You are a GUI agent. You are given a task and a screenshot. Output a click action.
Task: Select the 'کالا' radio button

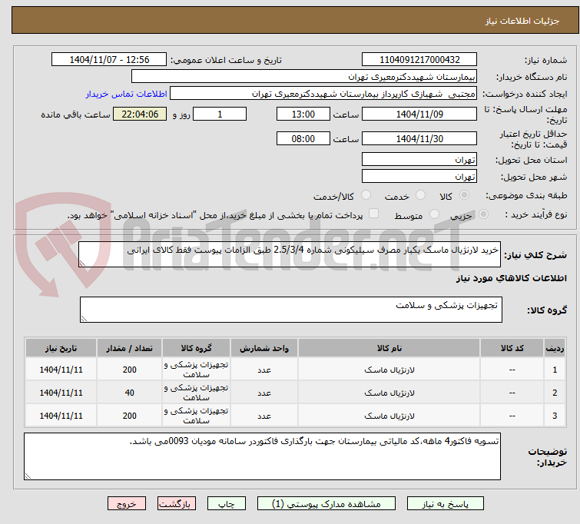464,194
